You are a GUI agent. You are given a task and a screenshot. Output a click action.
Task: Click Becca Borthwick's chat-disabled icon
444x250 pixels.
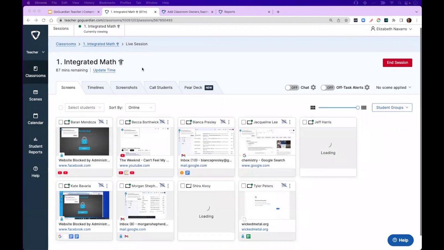click(162, 122)
